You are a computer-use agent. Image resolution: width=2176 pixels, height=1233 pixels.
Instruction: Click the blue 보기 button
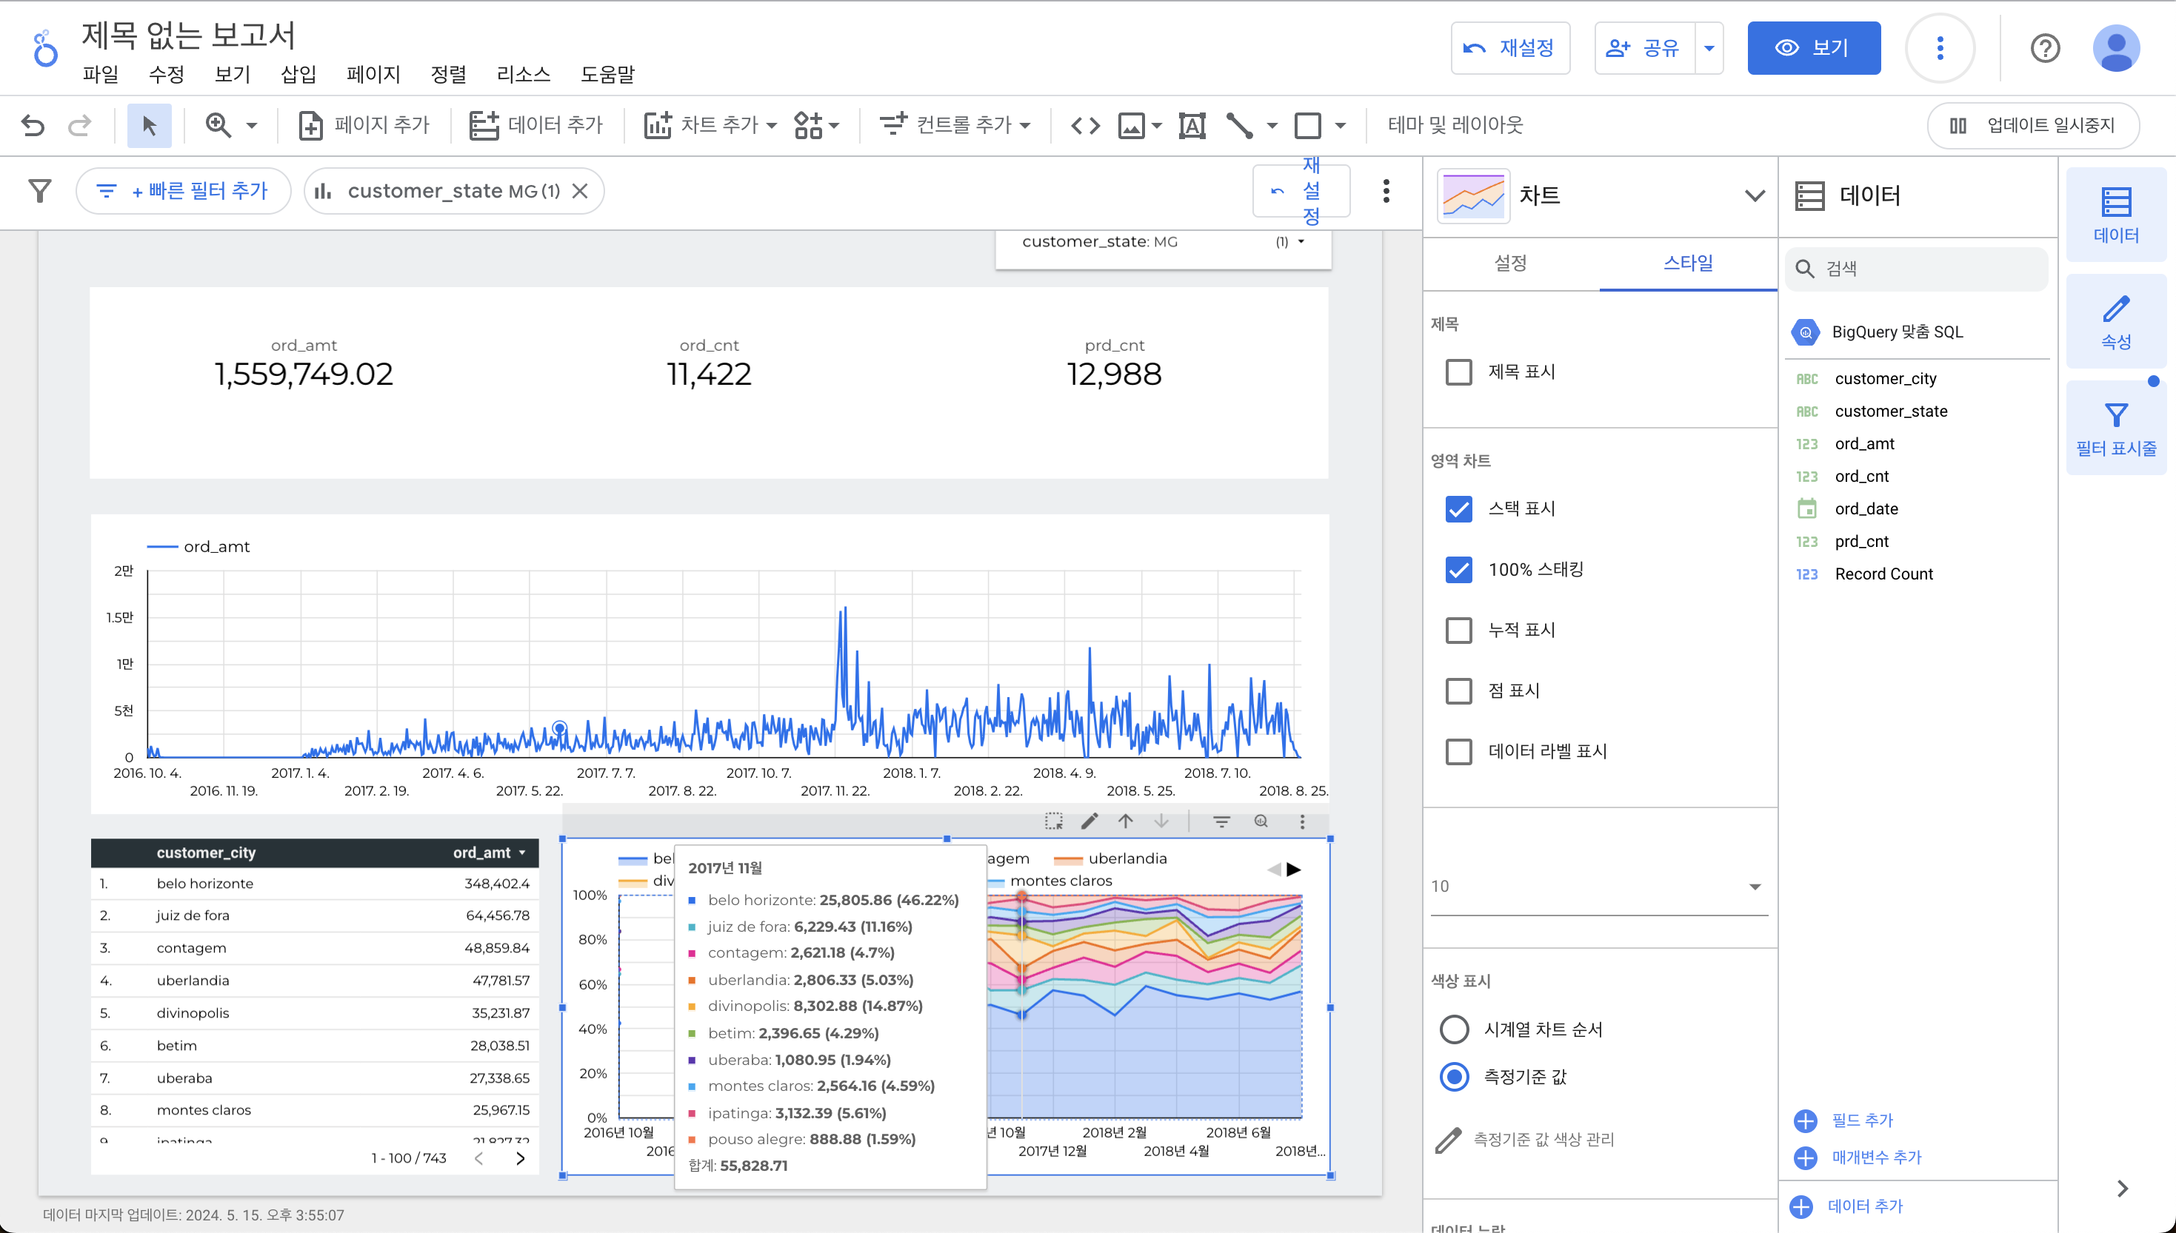point(1813,48)
